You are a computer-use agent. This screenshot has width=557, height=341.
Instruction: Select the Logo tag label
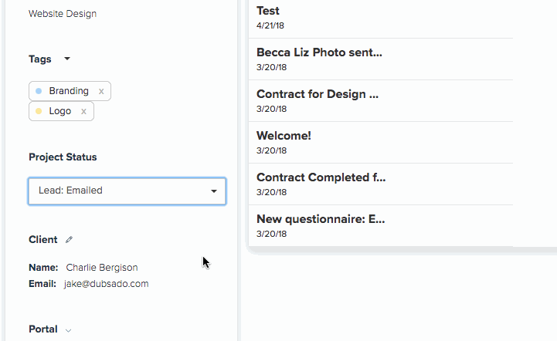tap(60, 111)
